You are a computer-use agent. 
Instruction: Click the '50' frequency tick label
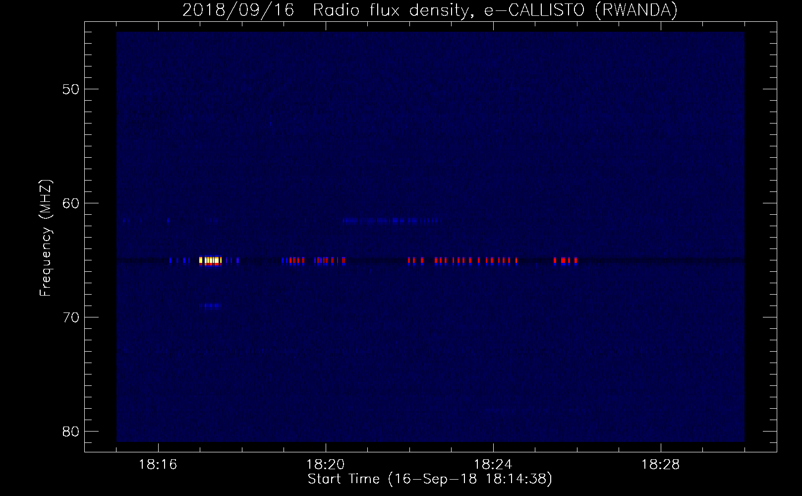click(70, 89)
